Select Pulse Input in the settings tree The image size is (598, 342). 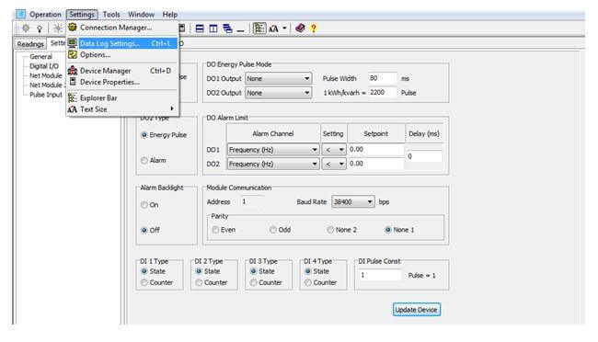[46, 95]
